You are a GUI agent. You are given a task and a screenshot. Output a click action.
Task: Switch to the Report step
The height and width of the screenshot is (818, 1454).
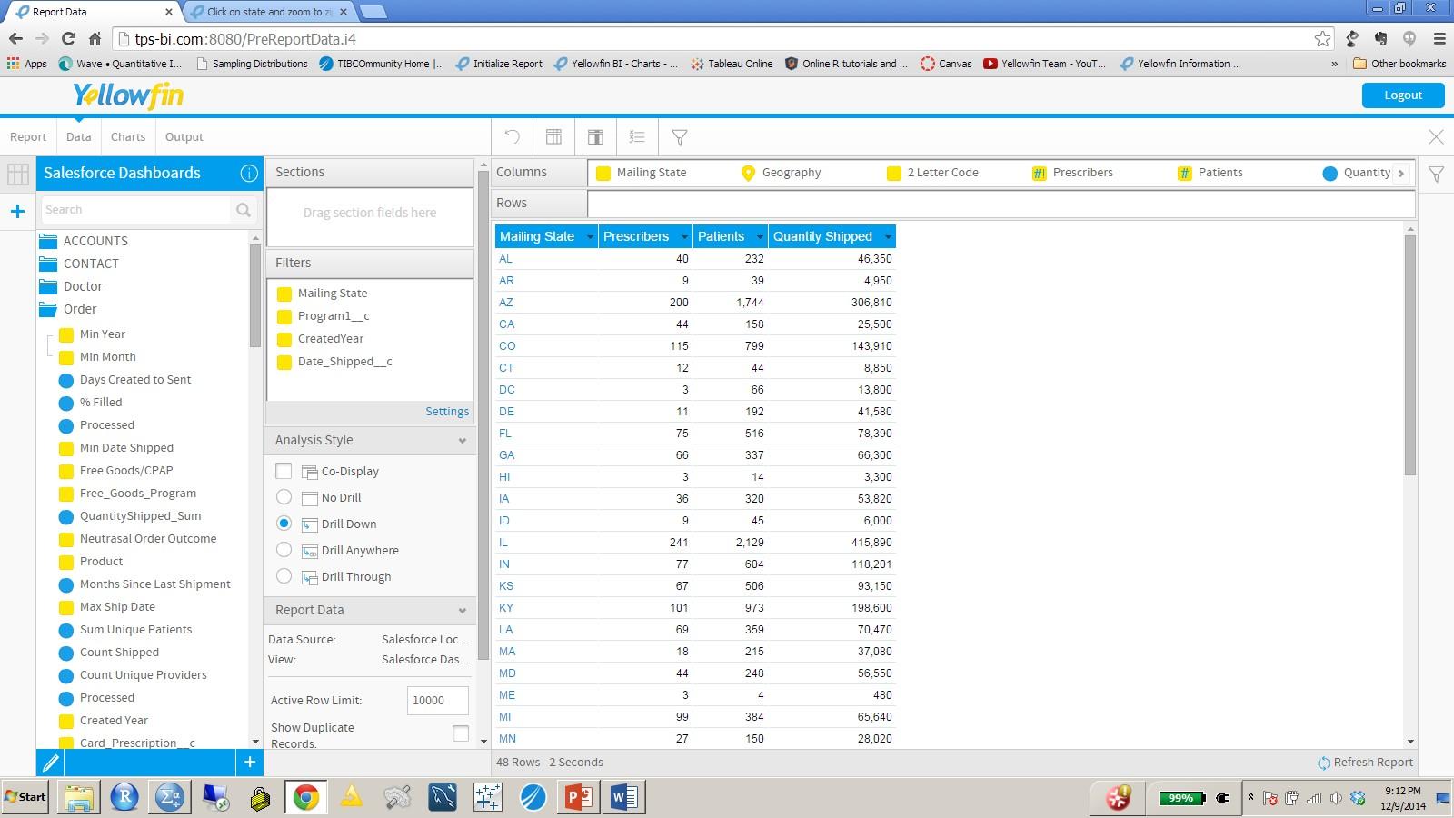28,137
